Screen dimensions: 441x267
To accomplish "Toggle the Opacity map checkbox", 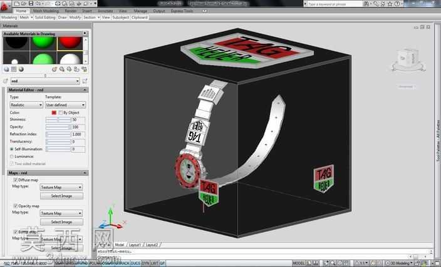I will (x=16, y=206).
